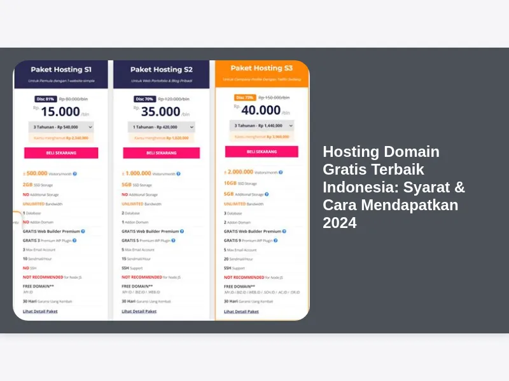Open the S2 '1 Tahunan - Rp 420,000' dropdown

[x=161, y=127]
